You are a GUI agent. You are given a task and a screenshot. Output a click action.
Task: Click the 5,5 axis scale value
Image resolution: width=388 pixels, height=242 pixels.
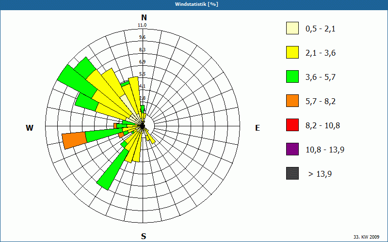coord(142,74)
